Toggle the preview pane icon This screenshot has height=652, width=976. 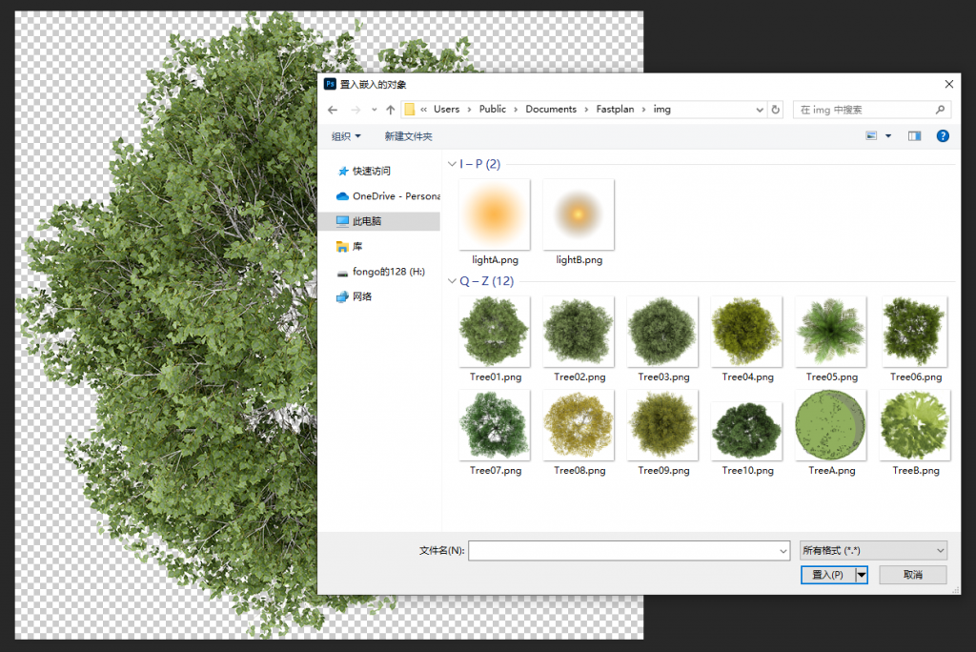tap(914, 135)
